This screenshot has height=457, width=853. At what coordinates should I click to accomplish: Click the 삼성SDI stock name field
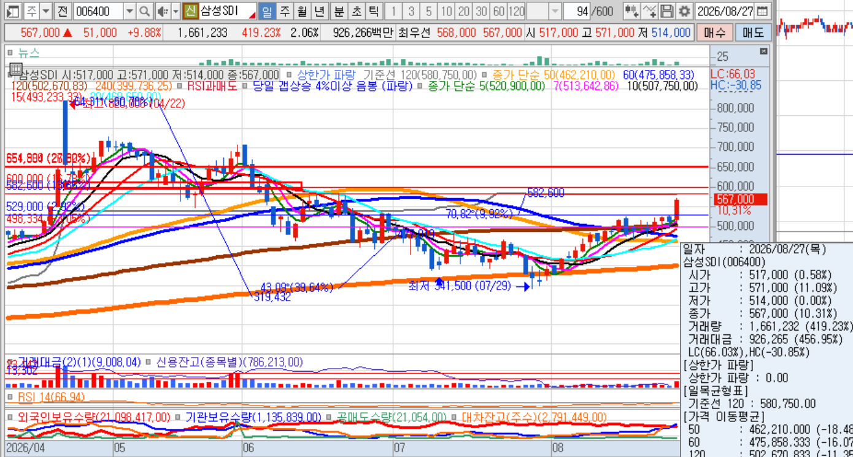(x=228, y=11)
